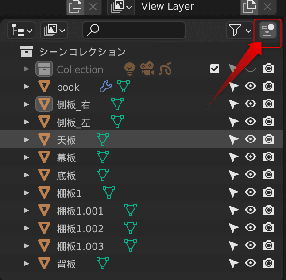Uncheck the Collection exclude checkbox
The width and height of the screenshot is (286, 280).
[215, 69]
